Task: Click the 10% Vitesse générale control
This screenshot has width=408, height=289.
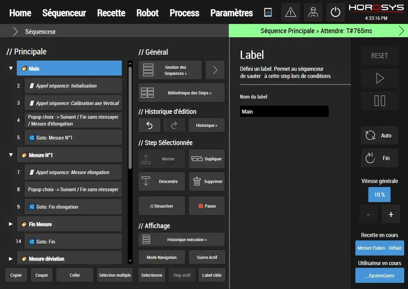Action: (x=379, y=194)
